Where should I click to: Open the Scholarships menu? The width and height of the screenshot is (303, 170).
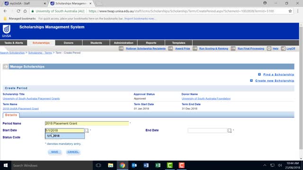[x=41, y=43]
